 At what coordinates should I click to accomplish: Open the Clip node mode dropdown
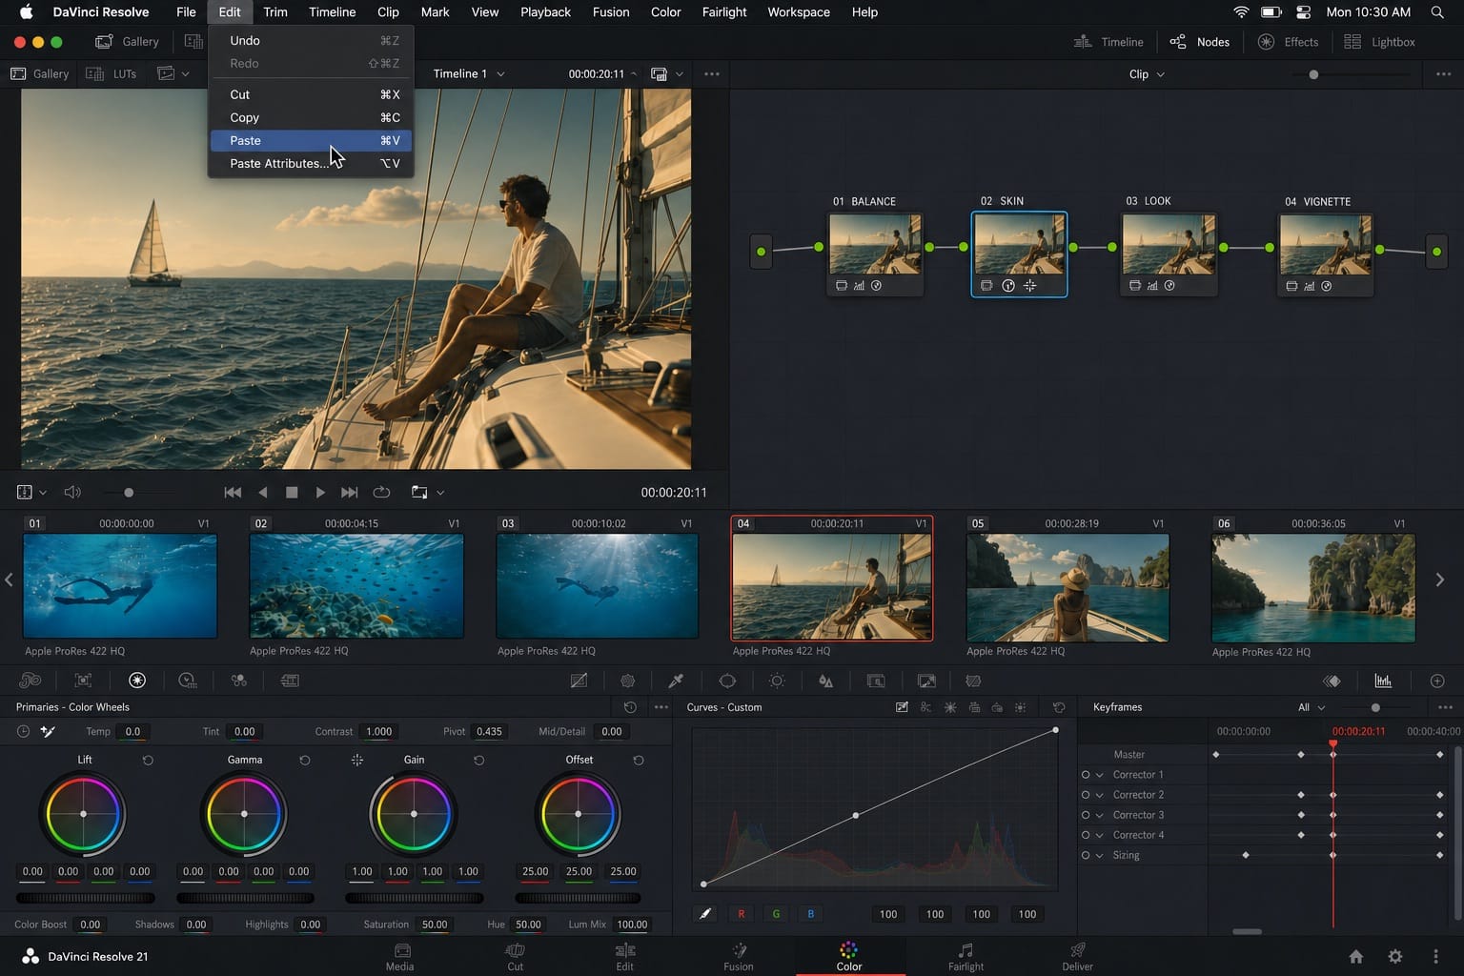(1147, 73)
